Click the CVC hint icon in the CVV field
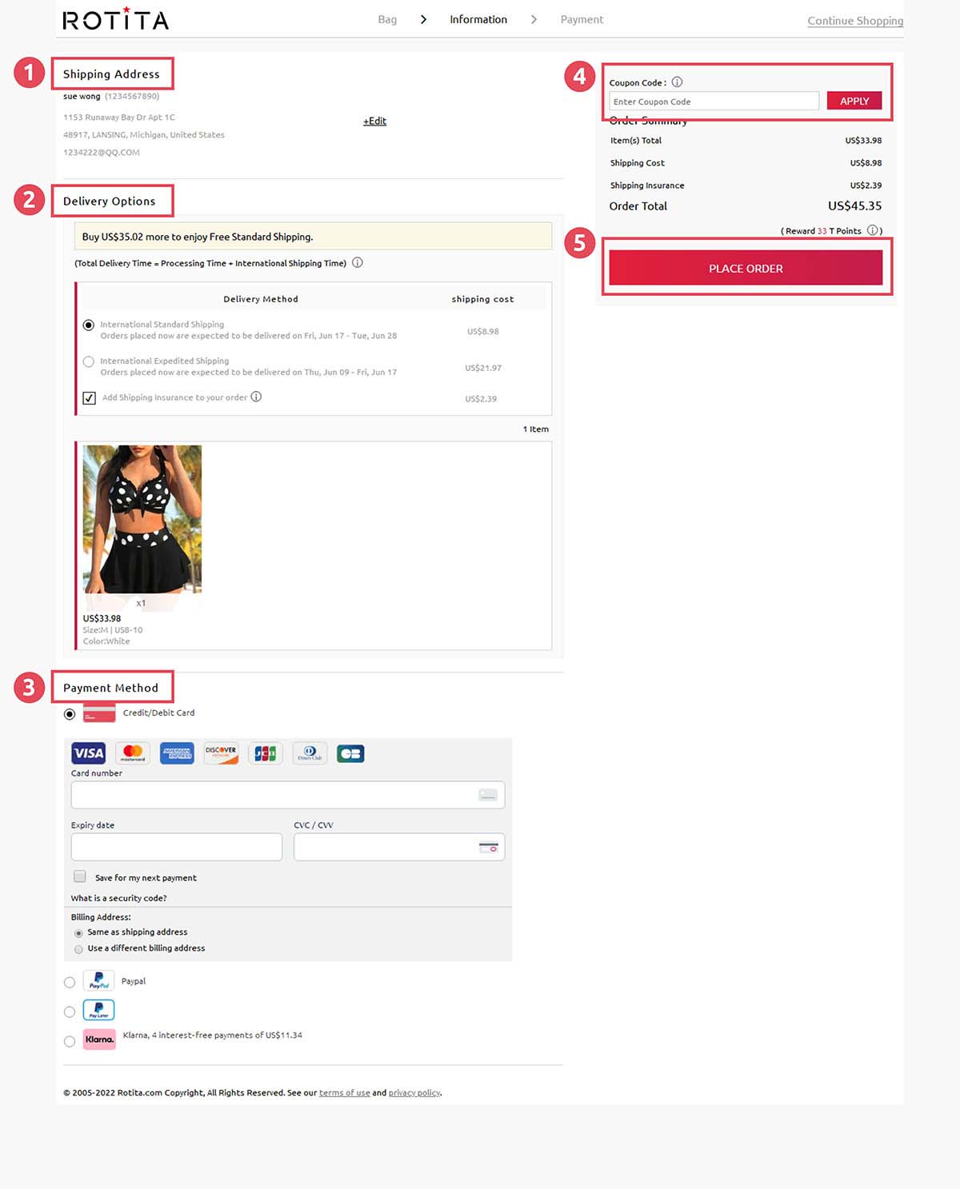Screen dimensions: 960x1189 point(488,847)
